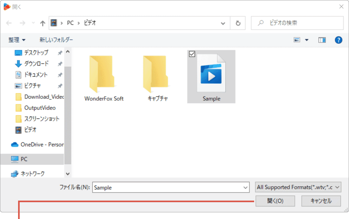Uncheck the Sample file checkbox
This screenshot has width=349, height=219.
tap(192, 54)
